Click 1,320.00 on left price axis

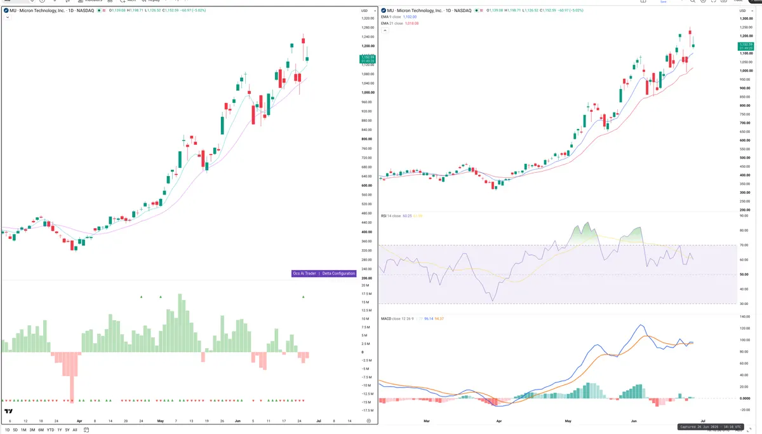click(368, 18)
